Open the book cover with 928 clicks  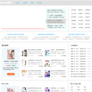[47, 53]
